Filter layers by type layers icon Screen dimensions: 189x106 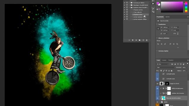point(178,64)
